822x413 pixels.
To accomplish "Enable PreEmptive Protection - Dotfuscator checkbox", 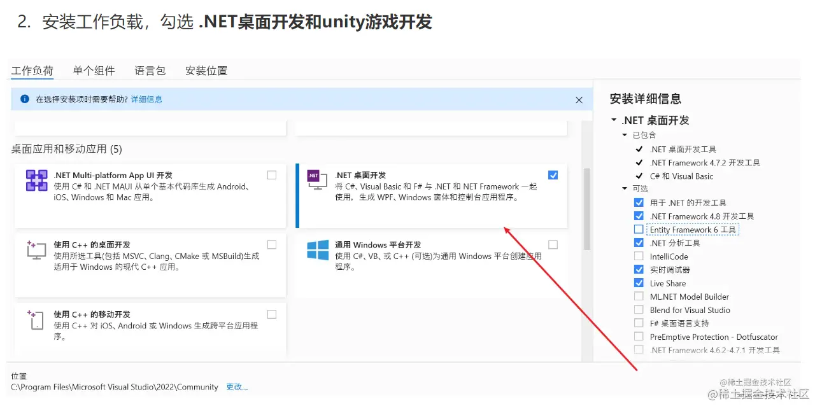I will (x=639, y=337).
